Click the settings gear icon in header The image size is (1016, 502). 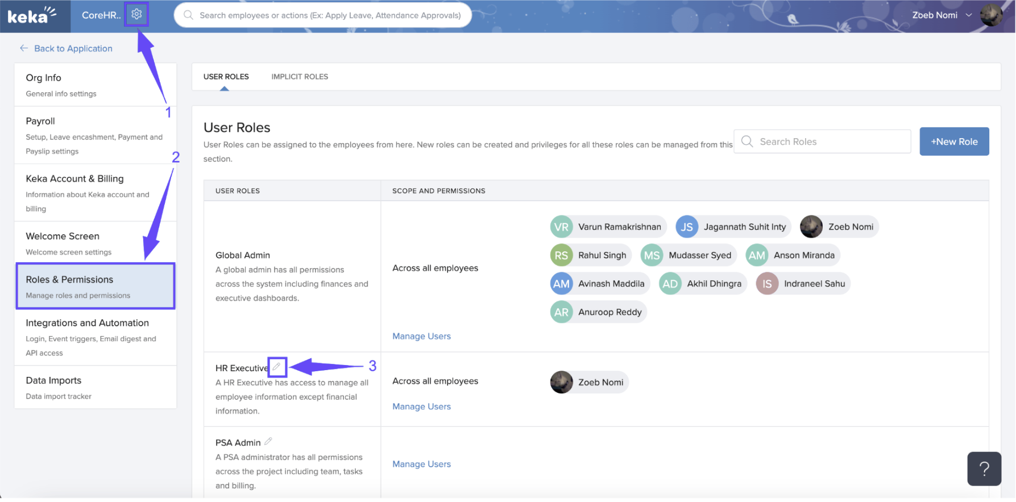point(136,14)
